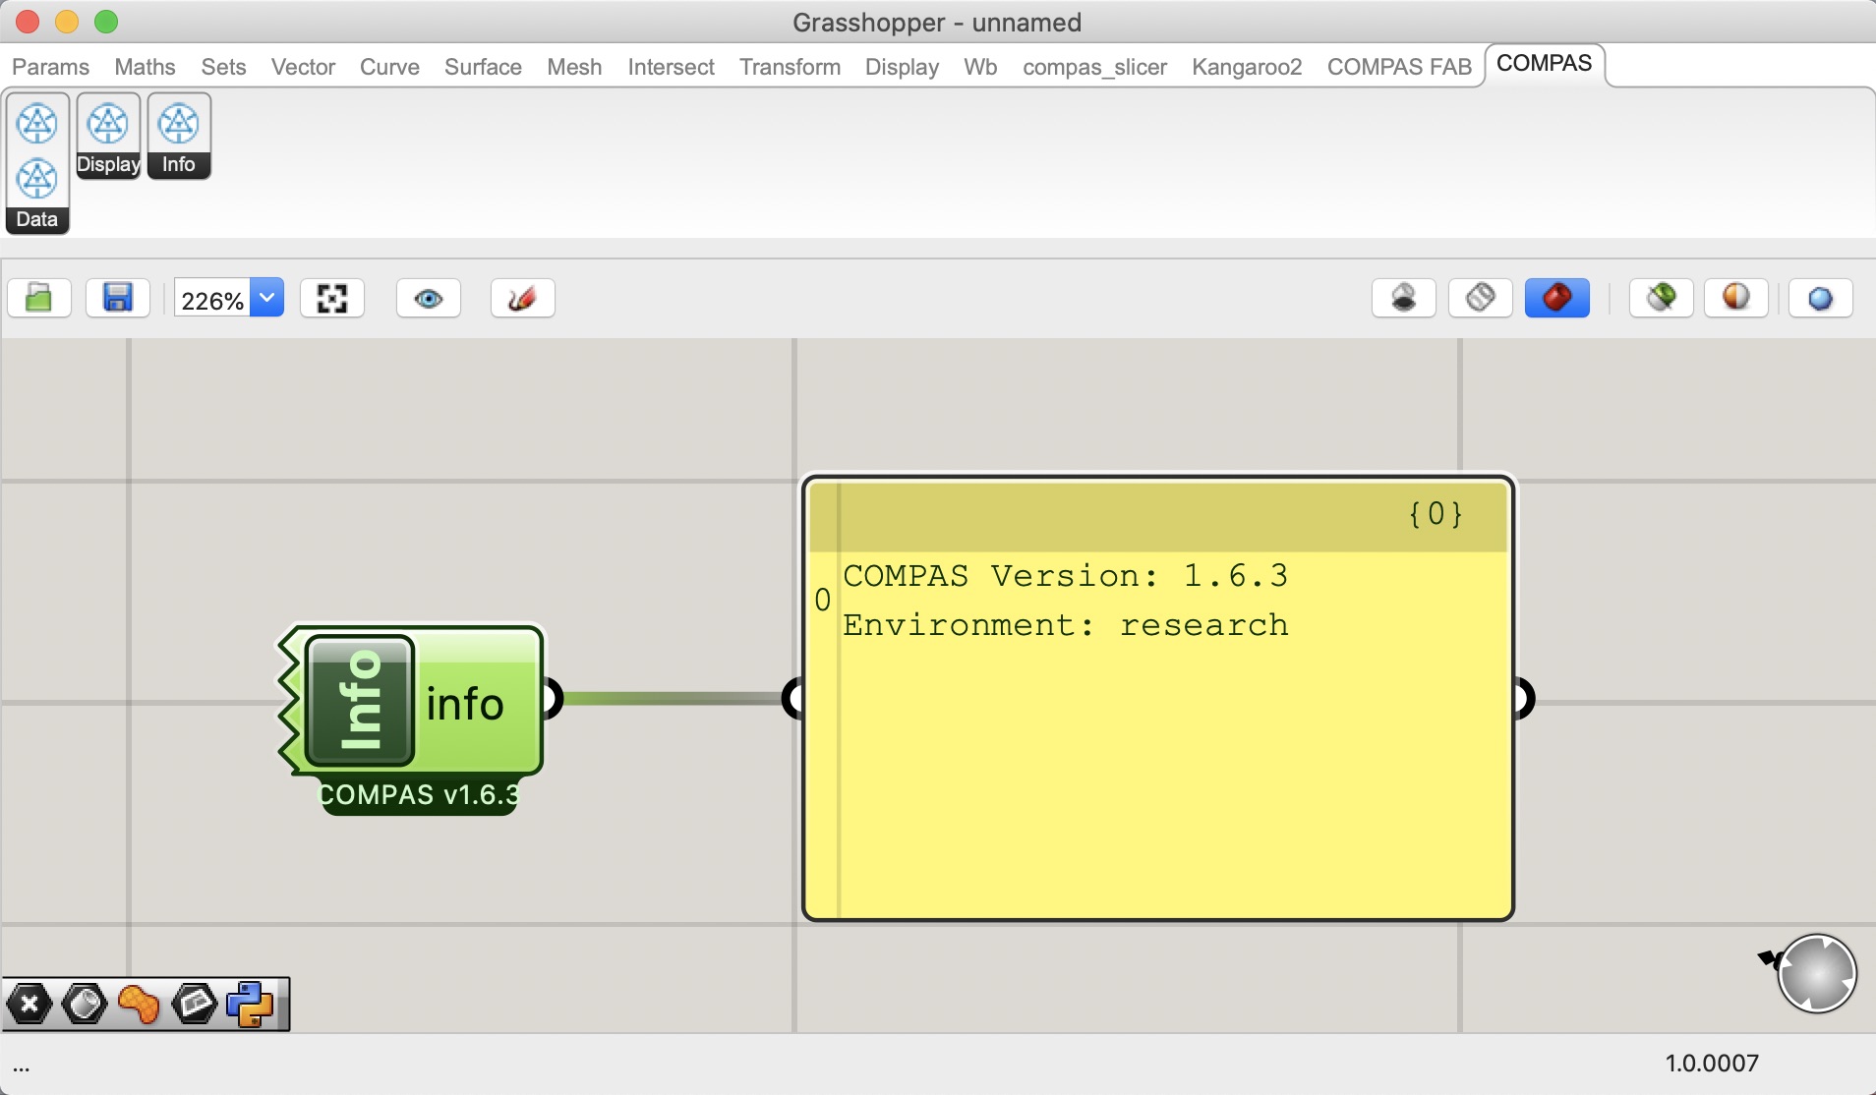Switch to the COMPAS FAB ribbon tab
This screenshot has height=1095, width=1876.
(1399, 67)
